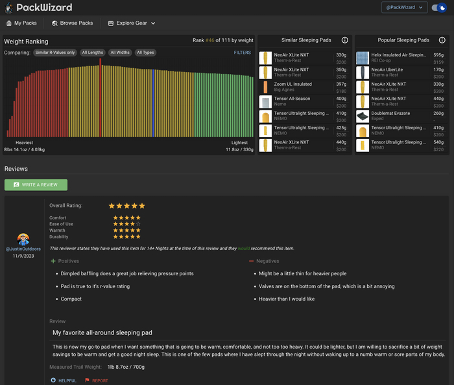The height and width of the screenshot is (385, 454).
Task: Click the Heaviest label 8lbs 14.1oz / 4.03kg
Action: [25, 149]
